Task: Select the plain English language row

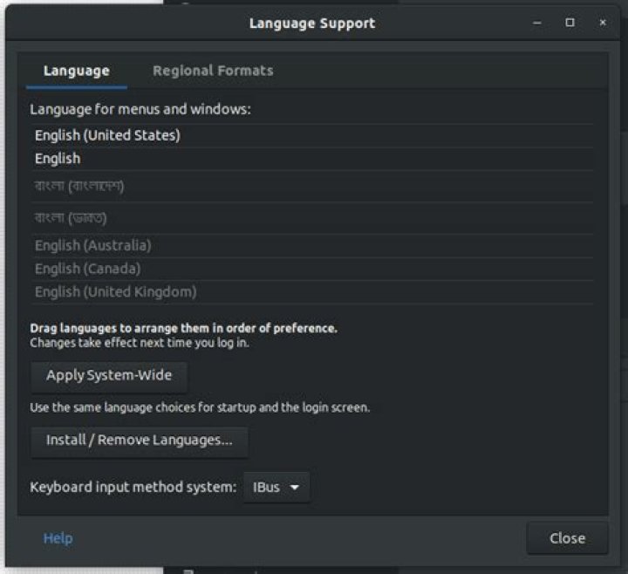Action: [312, 159]
